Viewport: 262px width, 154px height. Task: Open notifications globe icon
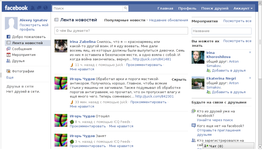point(46,8)
